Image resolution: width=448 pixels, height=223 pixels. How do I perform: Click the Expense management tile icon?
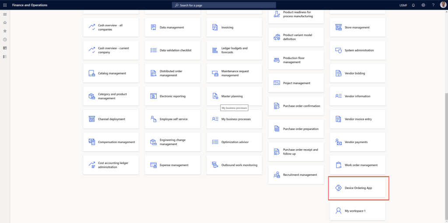[x=154, y=165]
